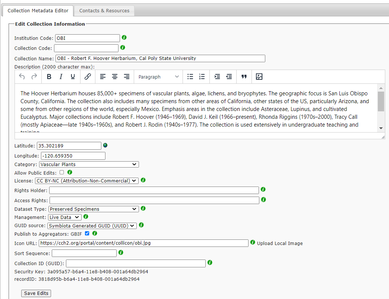Open the Paragraph style dropdown
The width and height of the screenshot is (389, 299).
click(158, 77)
